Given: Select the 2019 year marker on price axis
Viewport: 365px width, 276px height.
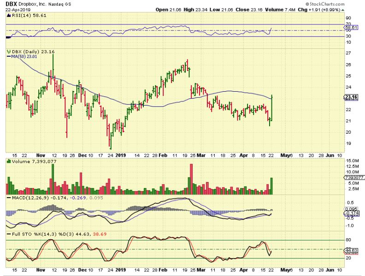Looking at the screenshot, I should [x=121, y=156].
